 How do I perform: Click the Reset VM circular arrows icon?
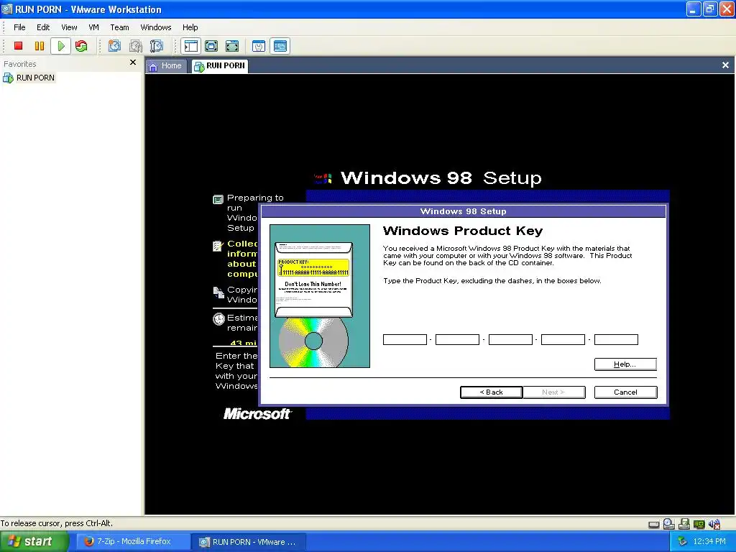tap(81, 46)
